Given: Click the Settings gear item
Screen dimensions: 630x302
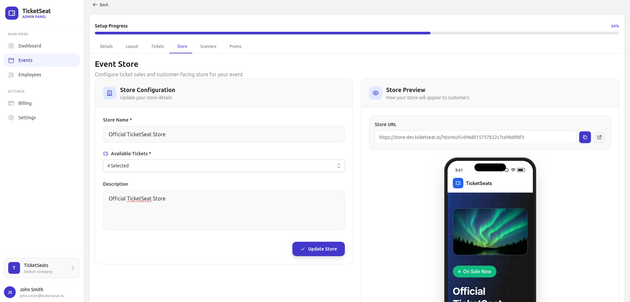Looking at the screenshot, I should (42, 118).
